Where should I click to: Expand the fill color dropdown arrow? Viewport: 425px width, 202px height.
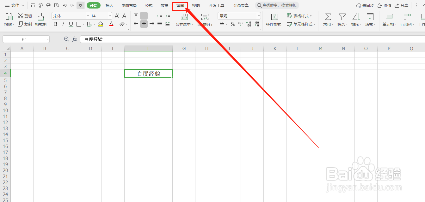pos(105,24)
